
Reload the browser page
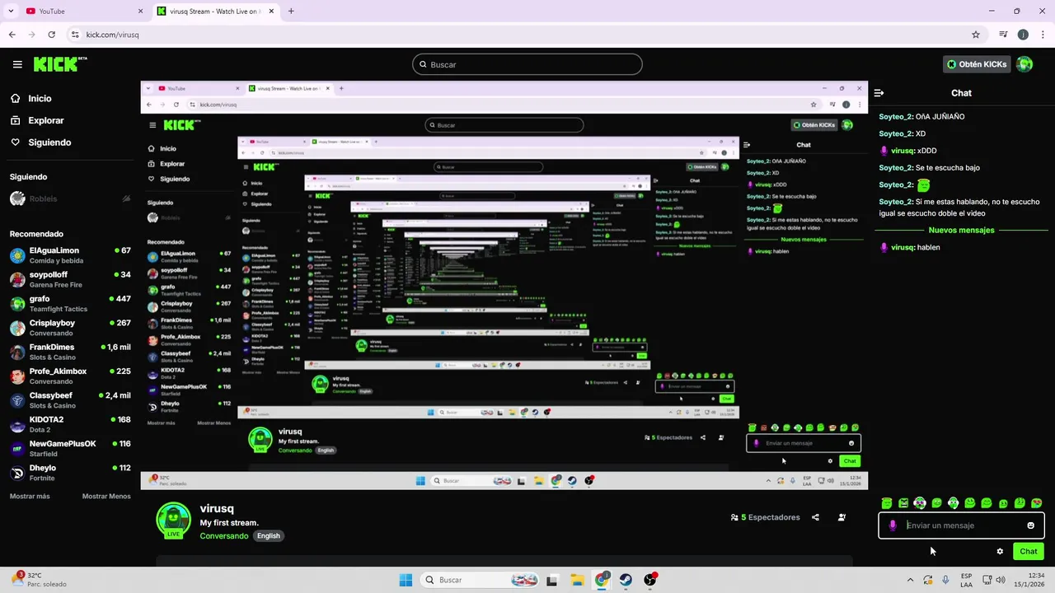tap(51, 35)
